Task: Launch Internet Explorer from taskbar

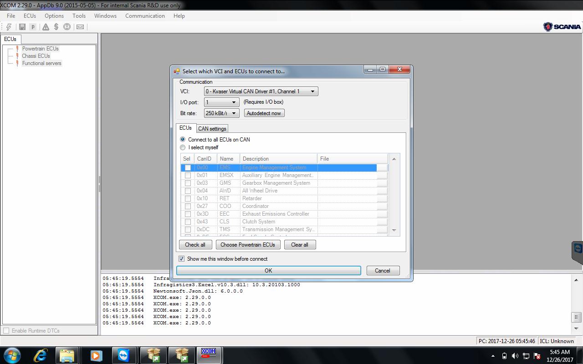Action: click(40, 355)
